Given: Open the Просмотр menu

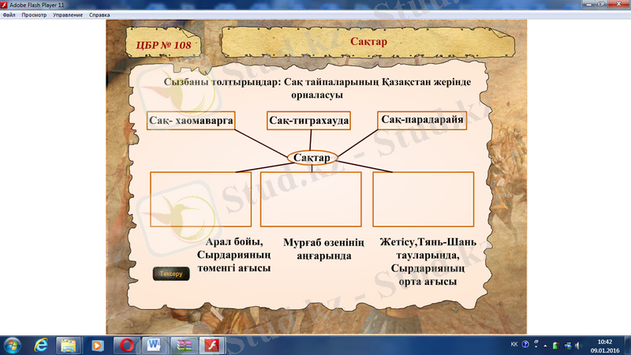Looking at the screenshot, I should point(34,15).
